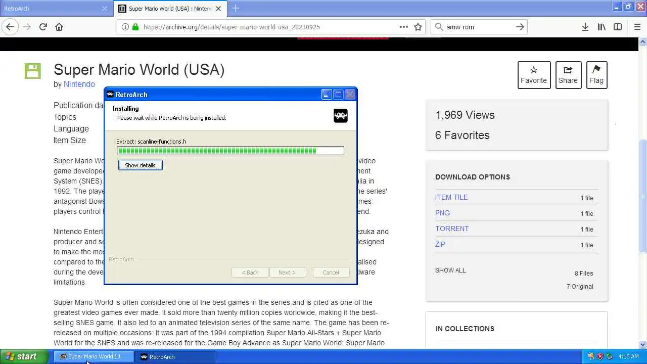This screenshot has height=364, width=647.
Task: Open the browser home page icon
Action: [x=59, y=27]
